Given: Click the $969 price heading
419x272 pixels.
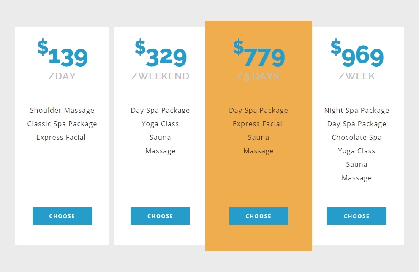Looking at the screenshot, I should [357, 53].
